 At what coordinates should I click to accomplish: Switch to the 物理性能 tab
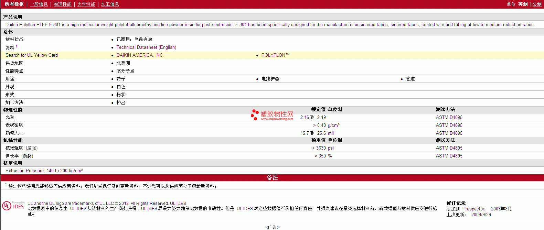tap(62, 4)
